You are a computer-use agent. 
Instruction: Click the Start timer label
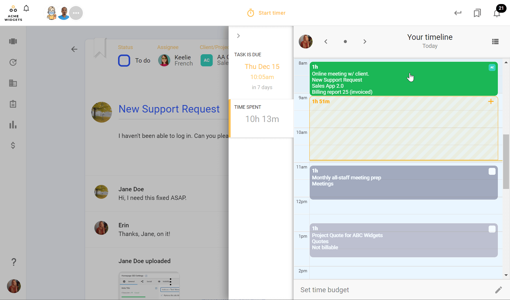coord(272,13)
